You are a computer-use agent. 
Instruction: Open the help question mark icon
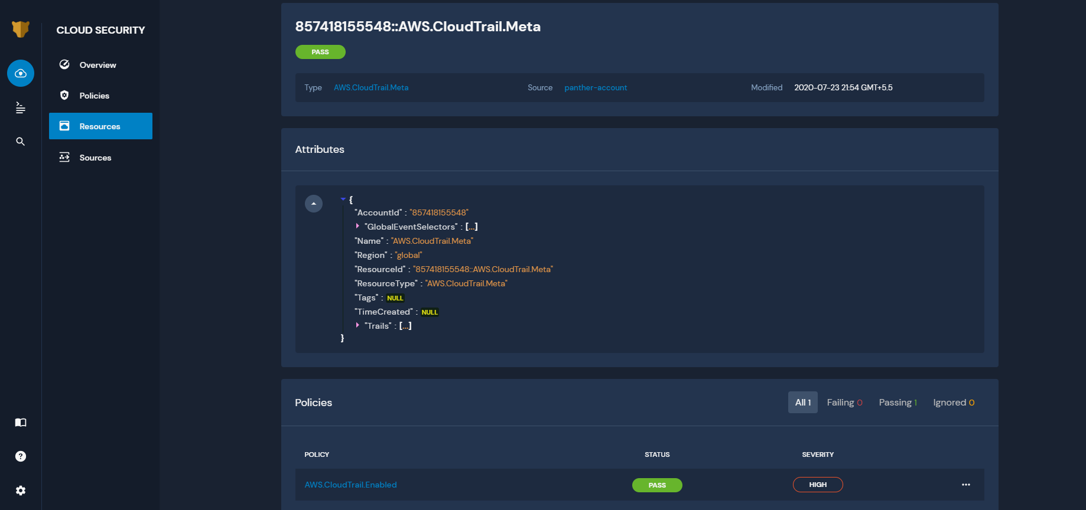(21, 456)
